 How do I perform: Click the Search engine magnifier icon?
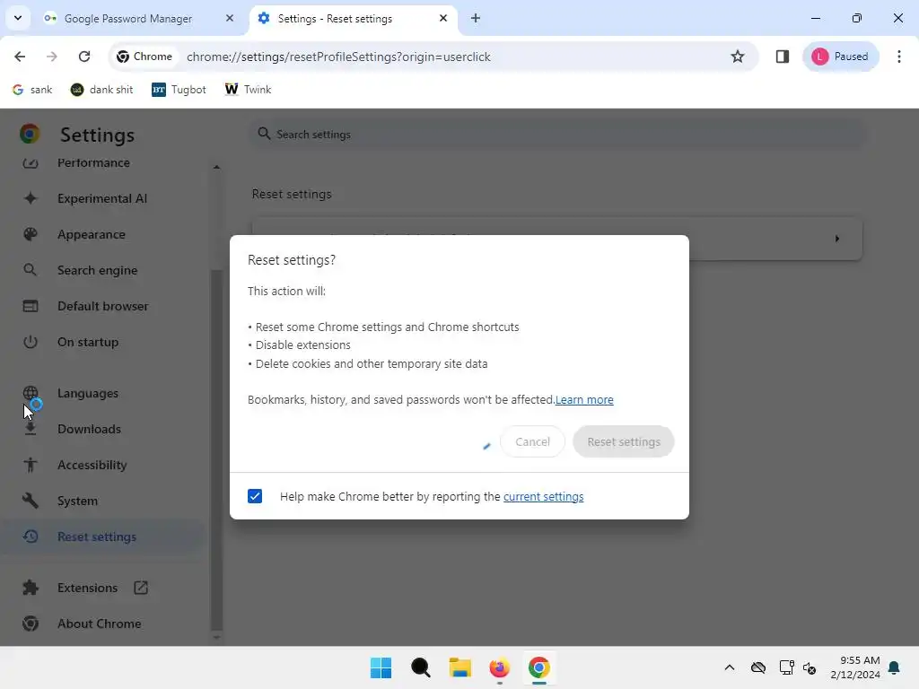(30, 270)
